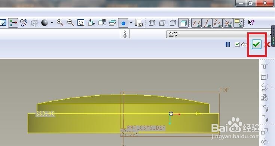
Task: Click the 360.00 angle dimension
Action: [45, 114]
